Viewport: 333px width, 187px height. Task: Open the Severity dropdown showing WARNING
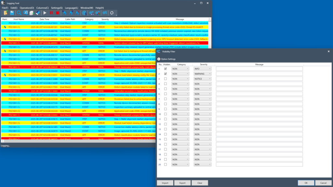202,74
